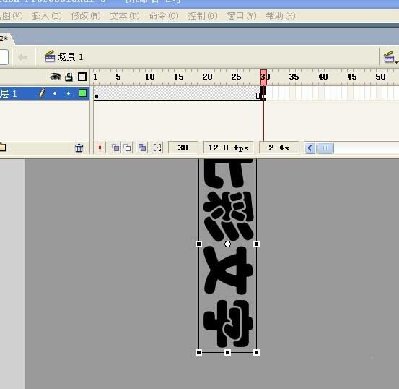Select the 层 1 layer name
Screen dimensions: 399x389
(x=9, y=93)
